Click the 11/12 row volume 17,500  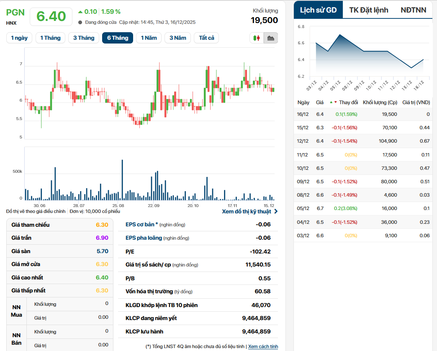click(390, 155)
